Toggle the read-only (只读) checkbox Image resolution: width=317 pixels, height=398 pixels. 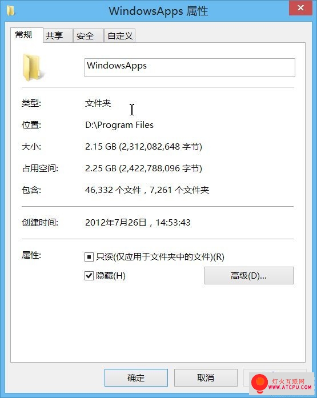pos(89,257)
